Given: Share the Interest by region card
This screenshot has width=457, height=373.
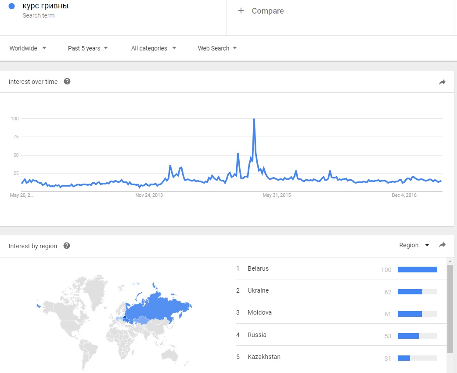Looking at the screenshot, I should point(442,245).
